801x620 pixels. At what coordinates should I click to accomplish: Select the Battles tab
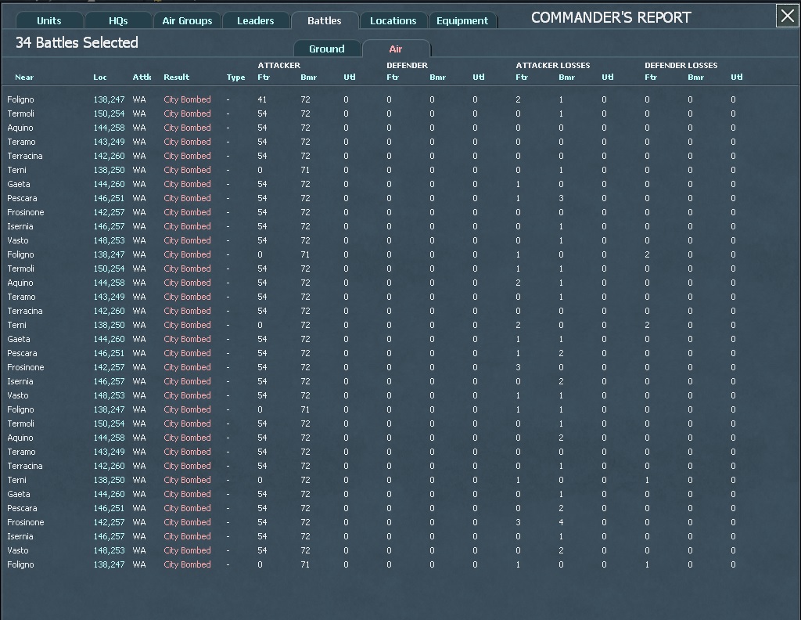coord(325,20)
